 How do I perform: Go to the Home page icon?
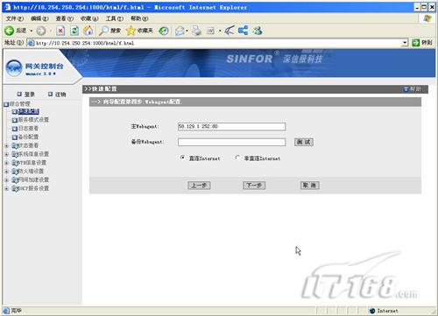pos(88,31)
